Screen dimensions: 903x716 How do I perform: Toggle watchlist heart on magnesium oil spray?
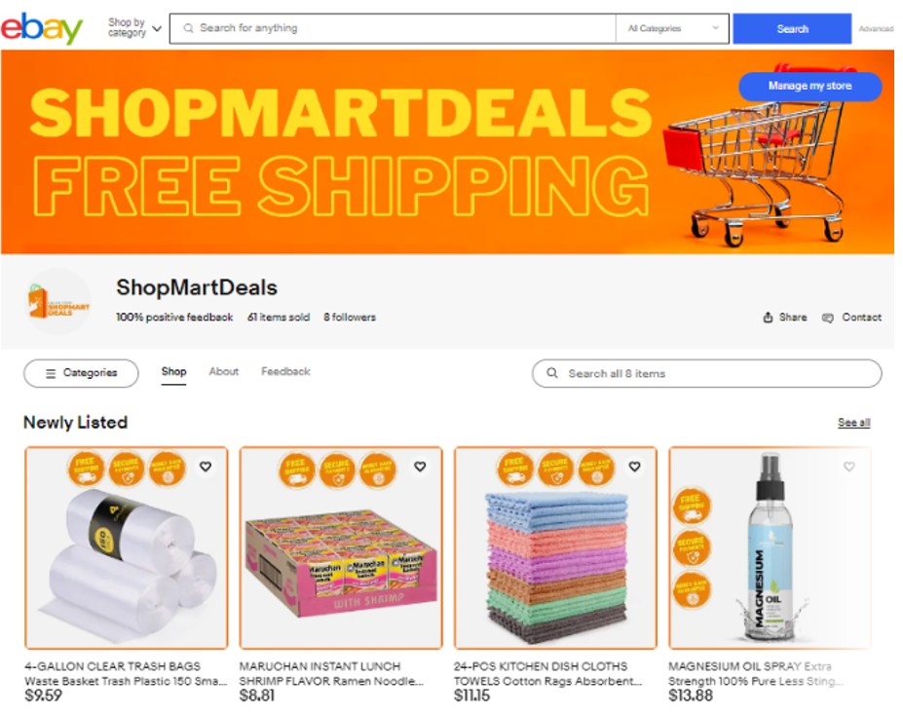pyautogui.click(x=849, y=467)
